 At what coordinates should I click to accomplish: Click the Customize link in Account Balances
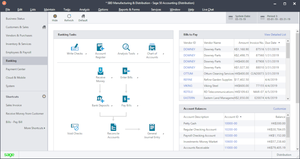click(x=279, y=109)
